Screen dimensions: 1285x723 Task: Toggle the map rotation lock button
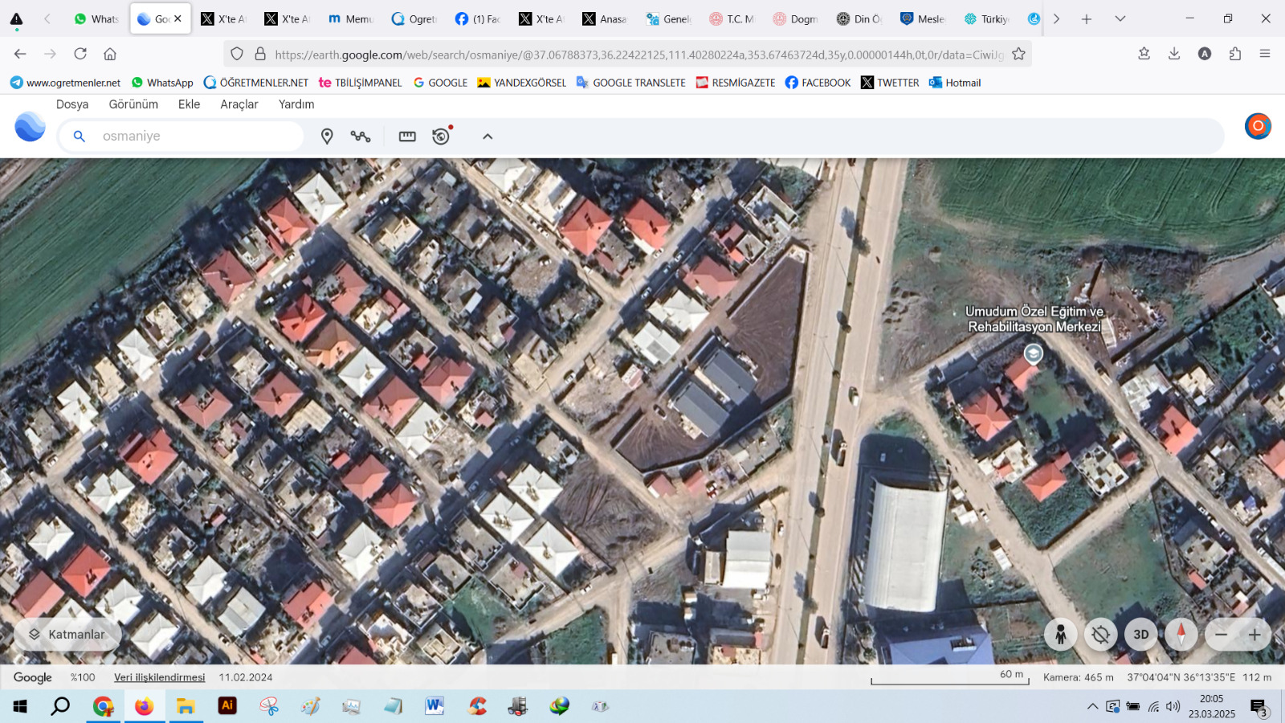pyautogui.click(x=1100, y=635)
